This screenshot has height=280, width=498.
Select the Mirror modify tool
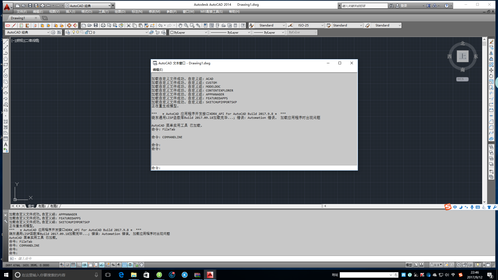point(491,53)
